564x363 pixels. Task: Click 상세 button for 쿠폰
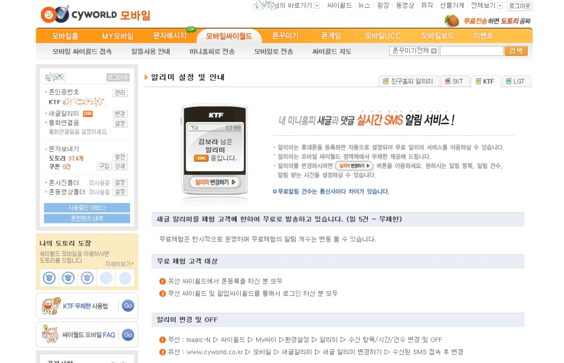120,166
